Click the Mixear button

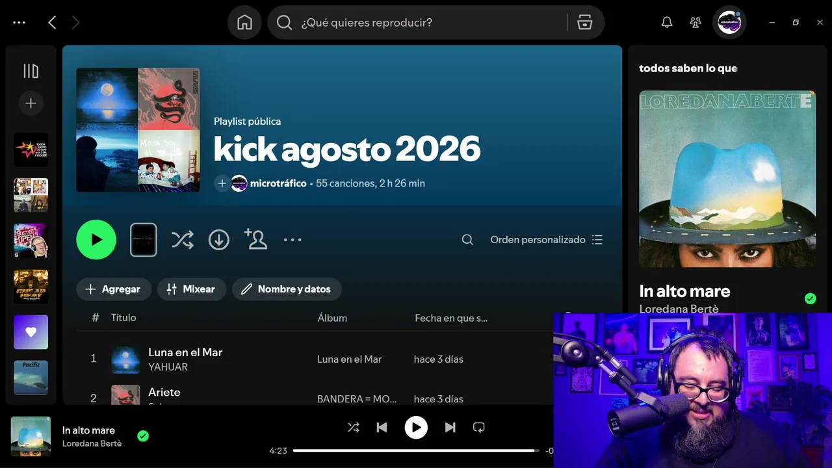[192, 289]
